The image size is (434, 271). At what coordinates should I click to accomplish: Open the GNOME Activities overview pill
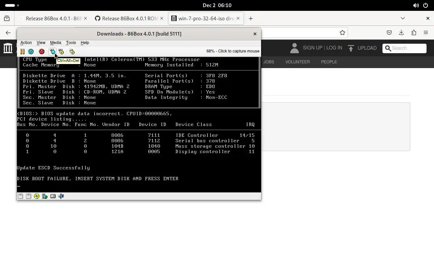(x=12, y=5)
